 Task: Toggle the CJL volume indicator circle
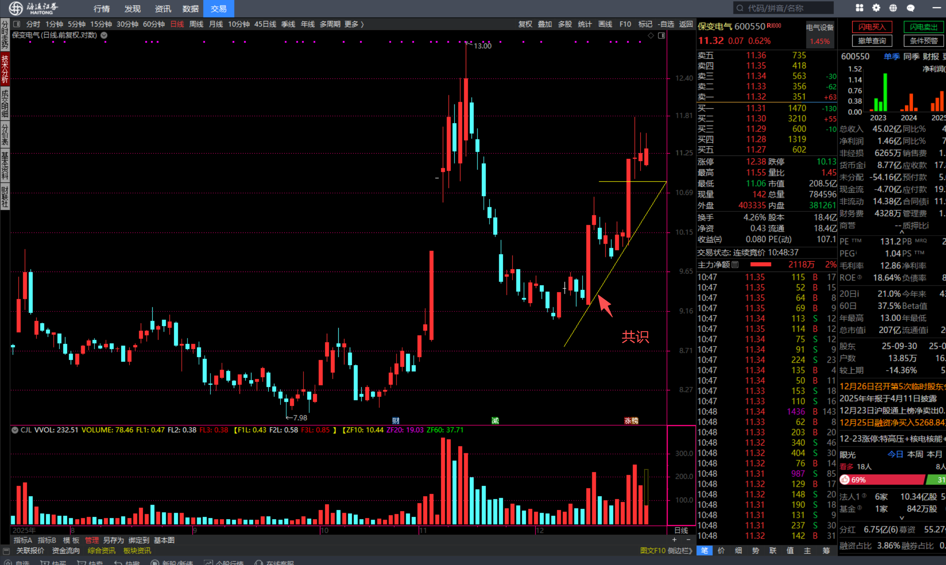15,430
